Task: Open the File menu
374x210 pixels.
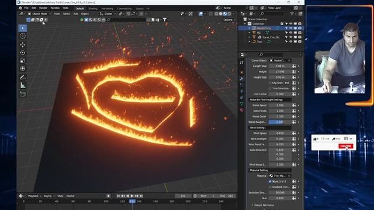Action: click(x=26, y=8)
